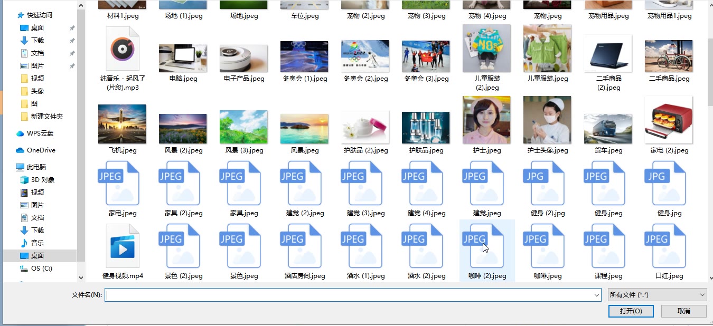Select the file name 宠物 (4).jpeg

coord(487,16)
